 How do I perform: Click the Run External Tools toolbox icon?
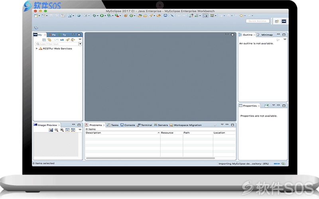click(x=116, y=16)
